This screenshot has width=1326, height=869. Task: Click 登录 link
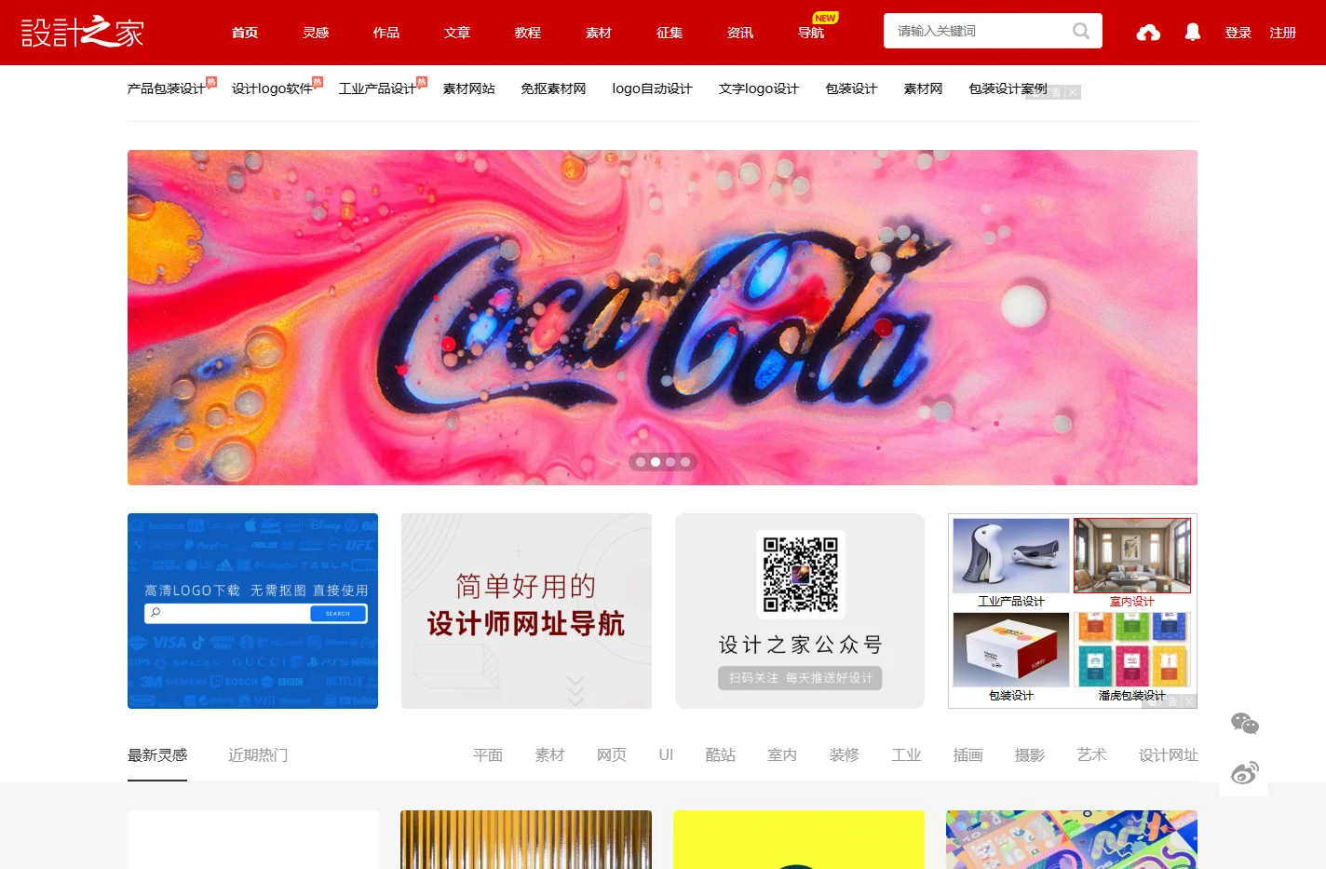pyautogui.click(x=1238, y=33)
